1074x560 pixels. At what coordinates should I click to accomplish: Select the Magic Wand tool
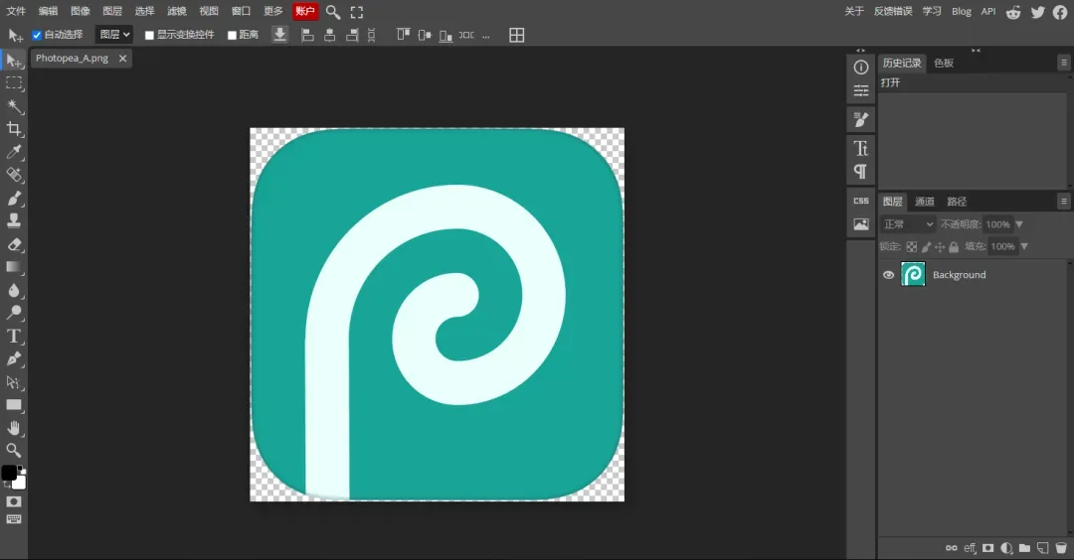[x=14, y=106]
